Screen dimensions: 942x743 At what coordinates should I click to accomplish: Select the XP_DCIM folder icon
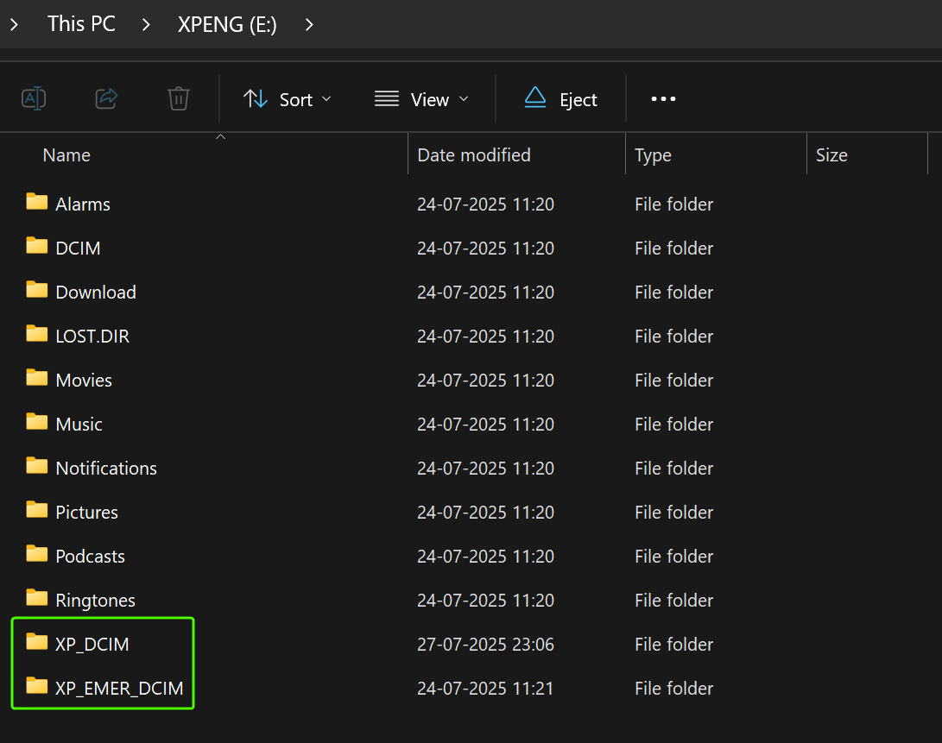[37, 642]
